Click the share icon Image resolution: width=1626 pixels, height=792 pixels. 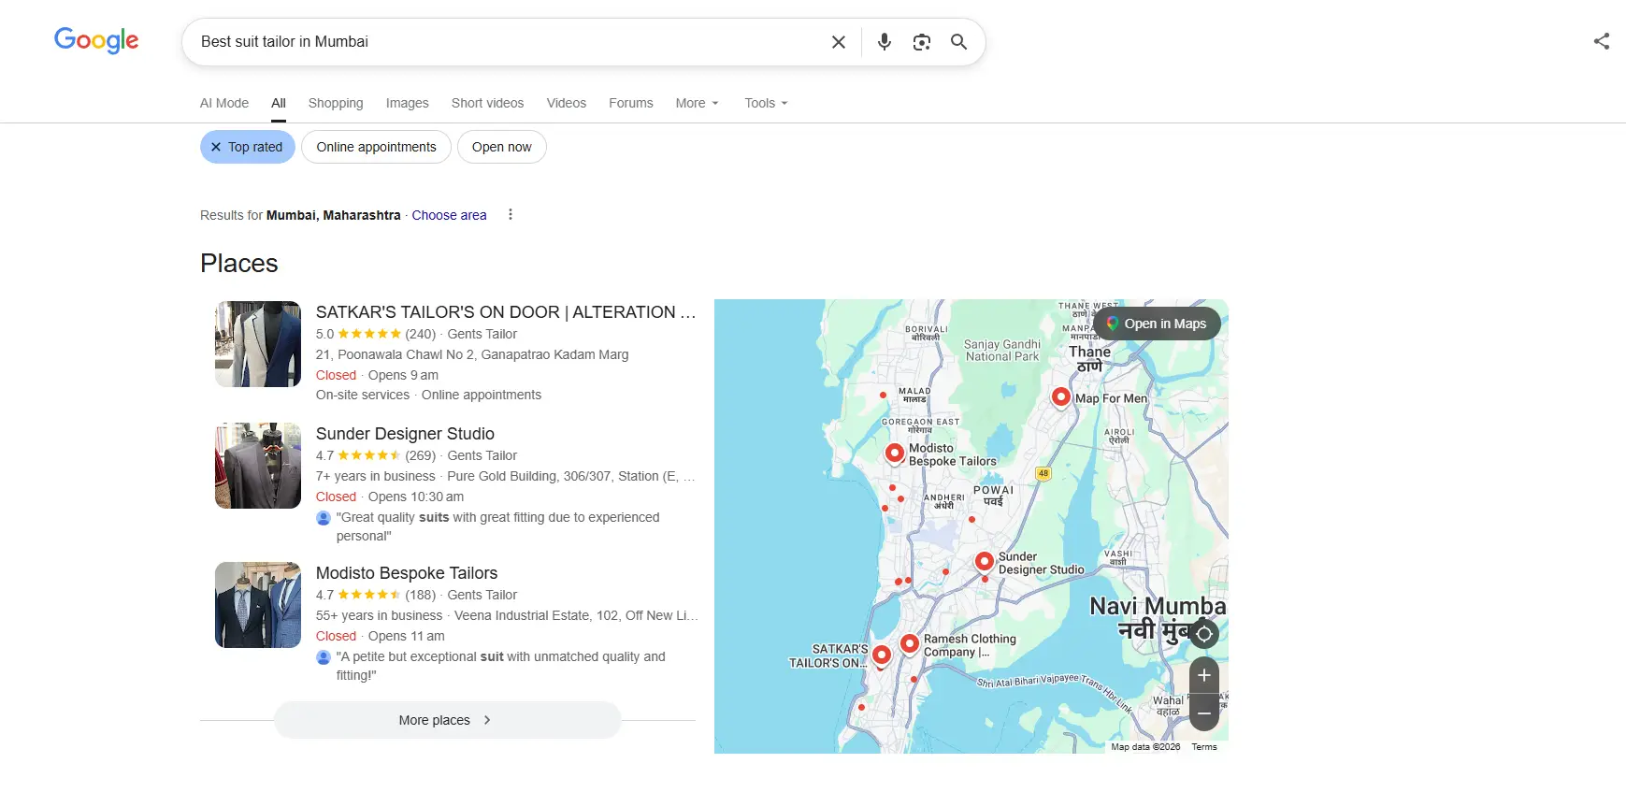[1601, 41]
